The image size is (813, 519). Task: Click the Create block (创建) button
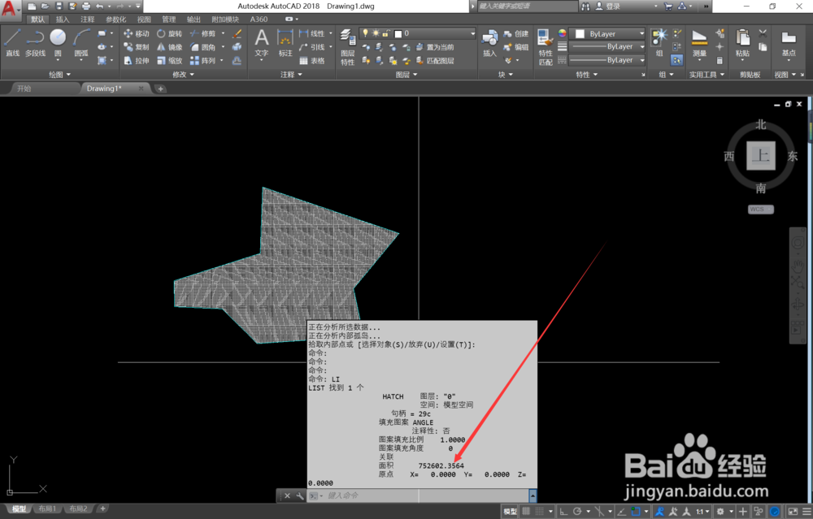pyautogui.click(x=516, y=33)
